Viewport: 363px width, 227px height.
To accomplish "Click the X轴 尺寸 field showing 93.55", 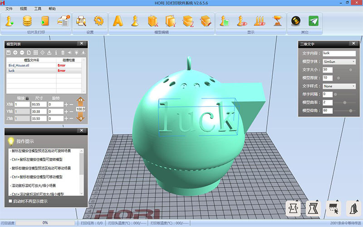I will pos(39,104).
